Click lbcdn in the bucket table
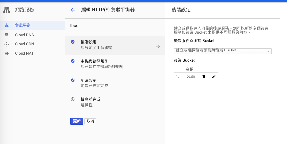The image size is (287, 144). coord(190,76)
